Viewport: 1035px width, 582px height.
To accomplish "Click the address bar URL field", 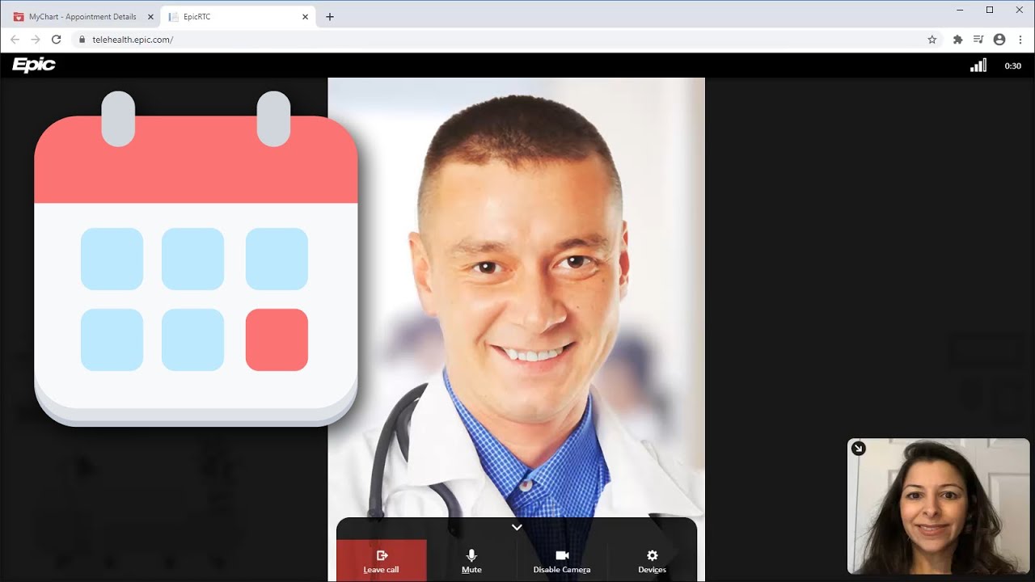I will tap(507, 40).
